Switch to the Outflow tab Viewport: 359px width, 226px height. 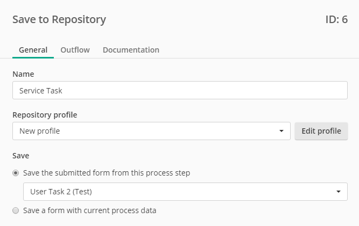pyautogui.click(x=75, y=50)
